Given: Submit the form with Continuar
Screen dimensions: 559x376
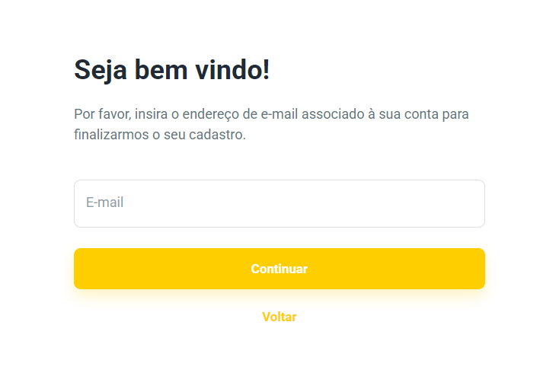Looking at the screenshot, I should pos(279,269).
